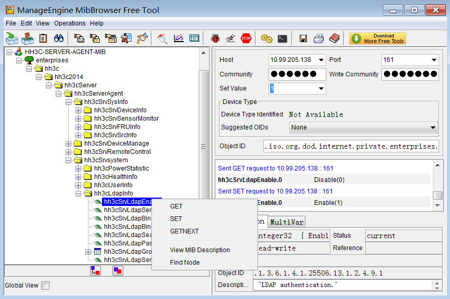Open the line graph icon
450x299 pixels.
coord(178,38)
